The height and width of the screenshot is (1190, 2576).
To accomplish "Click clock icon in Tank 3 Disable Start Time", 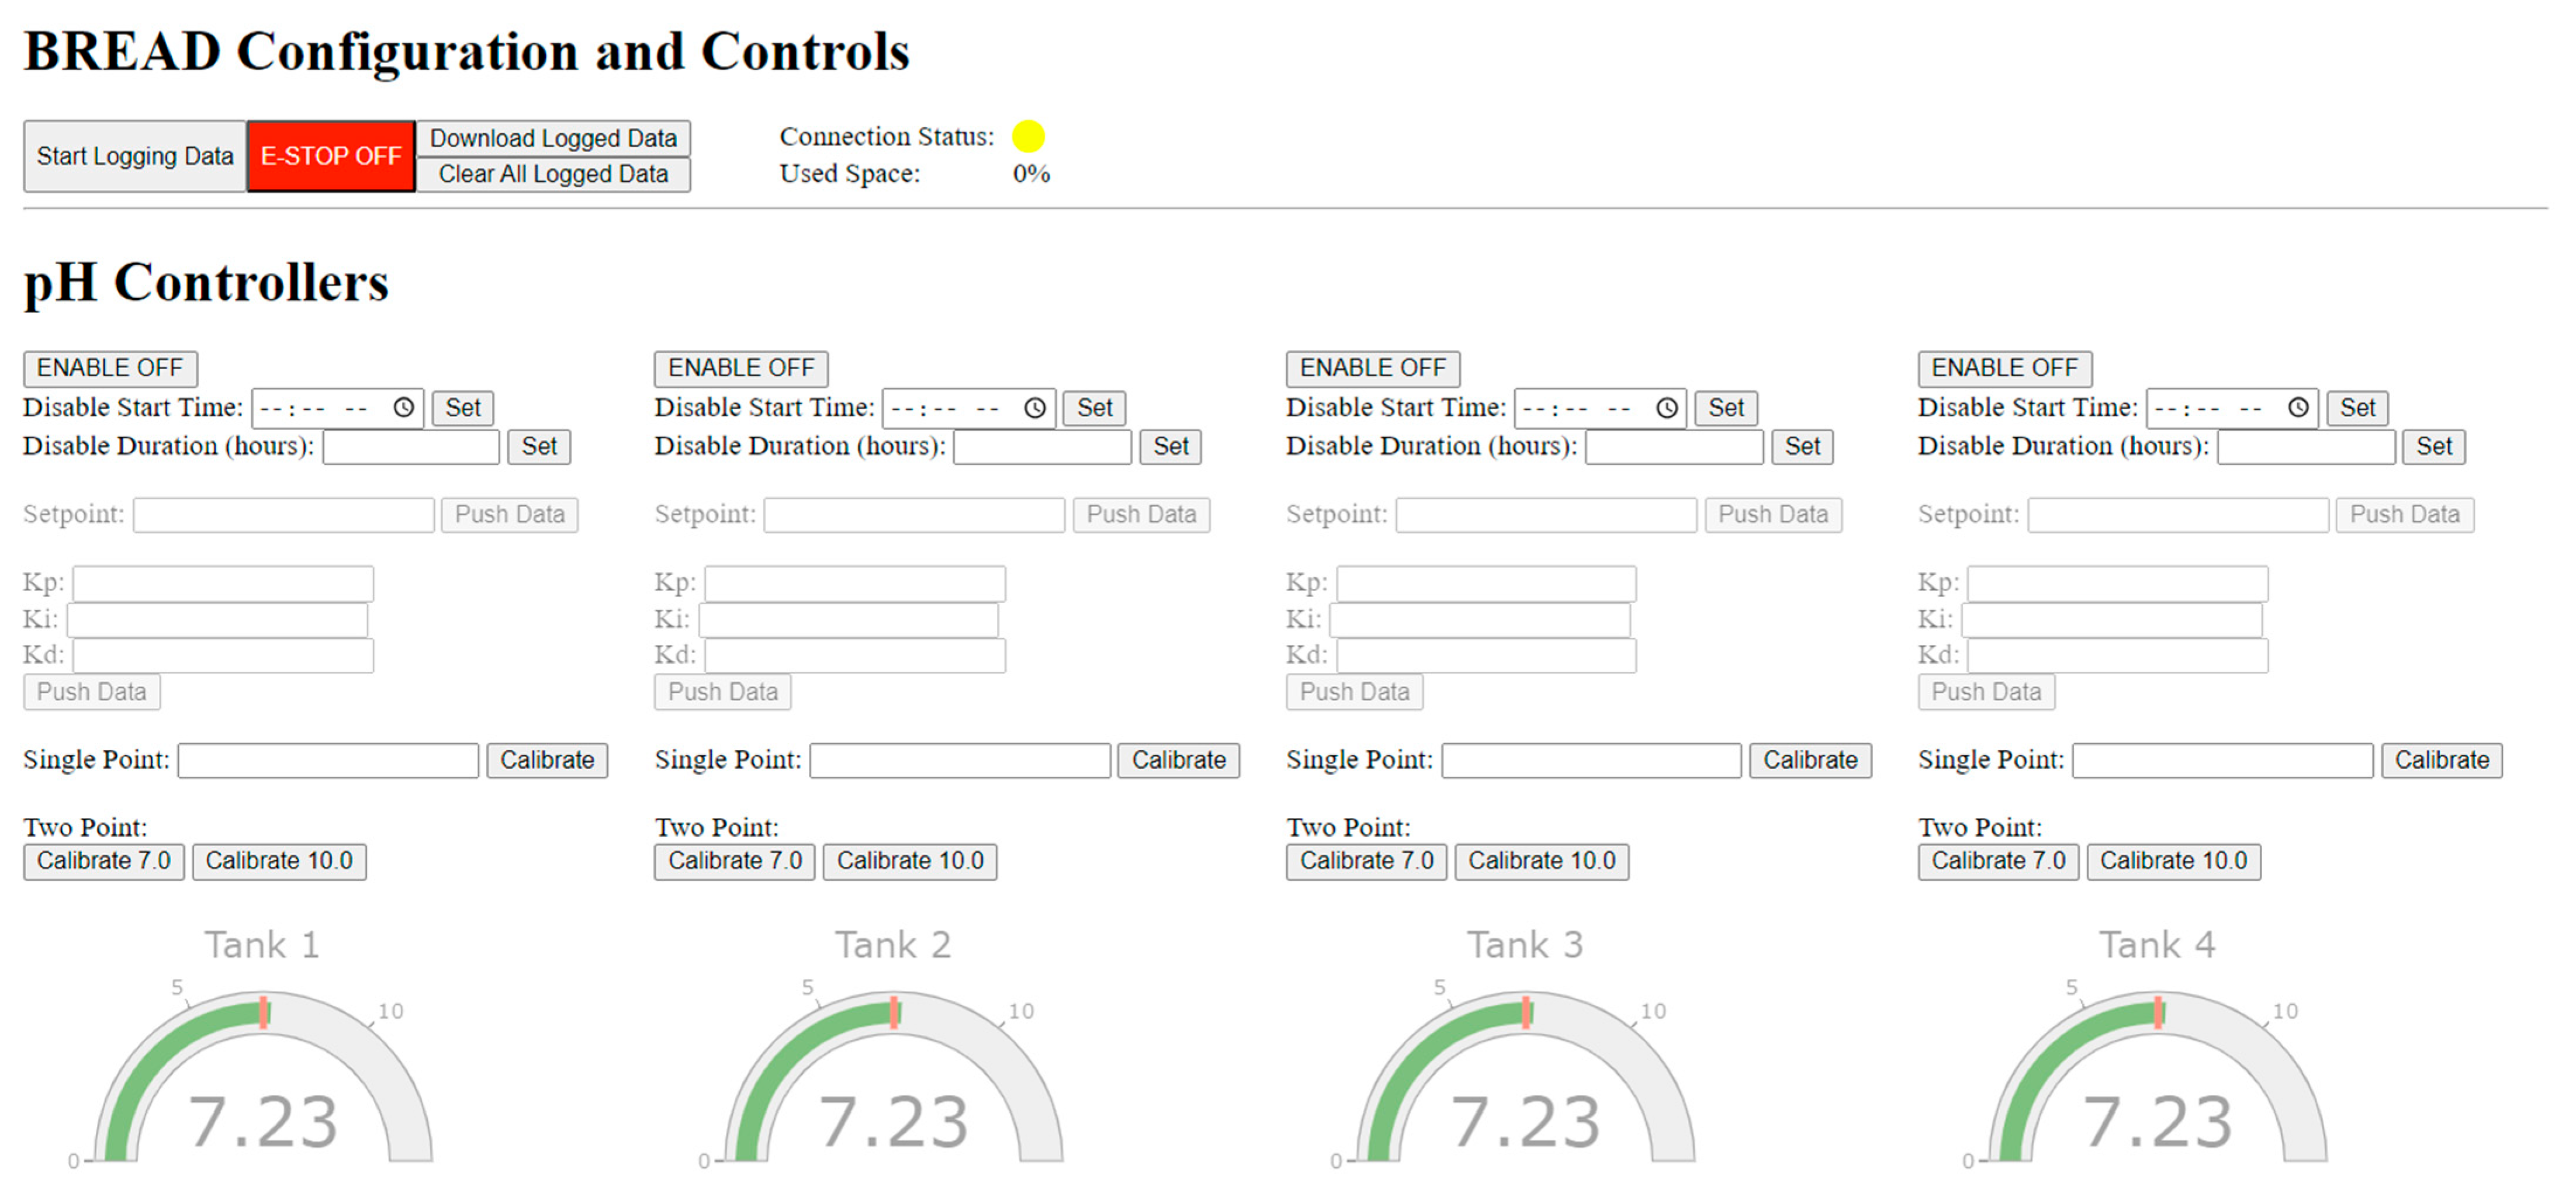I will coord(1666,408).
